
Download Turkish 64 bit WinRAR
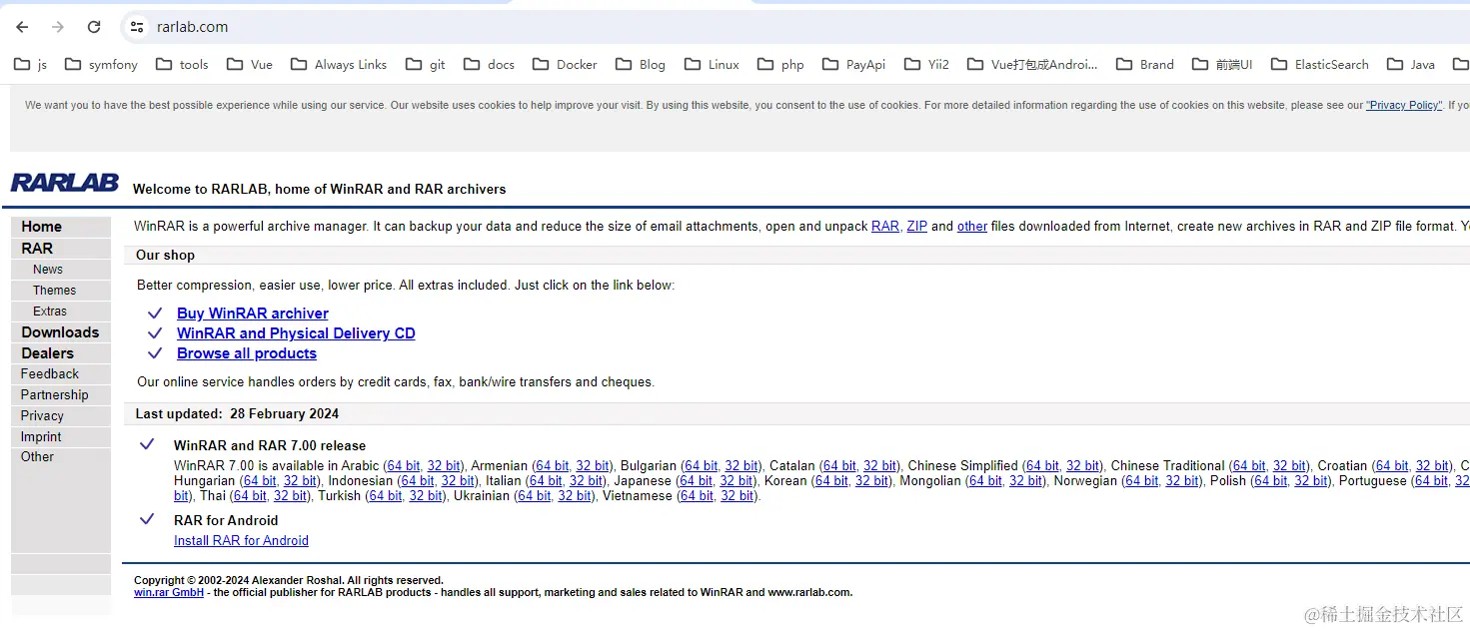tap(386, 496)
